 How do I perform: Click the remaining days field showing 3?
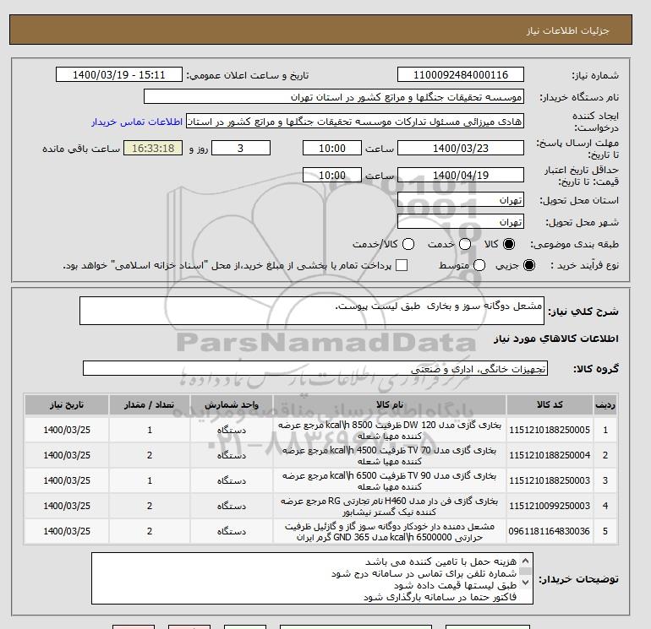click(x=241, y=148)
